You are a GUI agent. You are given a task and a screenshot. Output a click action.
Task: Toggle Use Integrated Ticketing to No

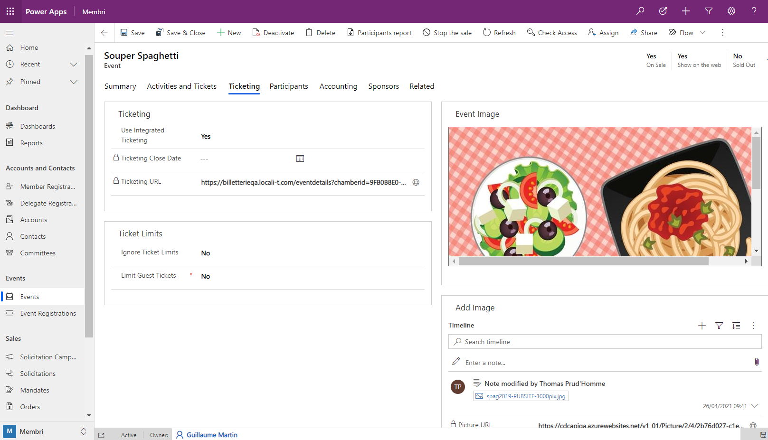coord(206,136)
